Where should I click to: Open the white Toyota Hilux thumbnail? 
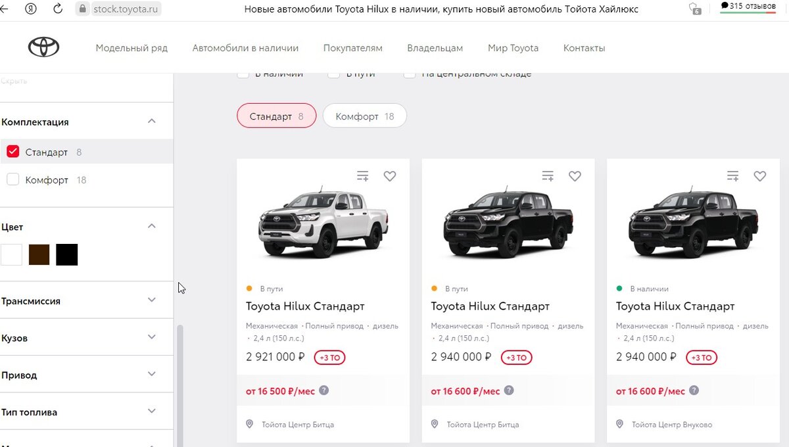tap(323, 220)
